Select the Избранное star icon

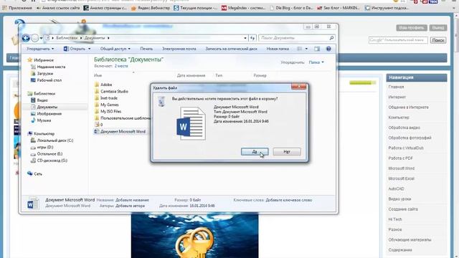click(29, 60)
